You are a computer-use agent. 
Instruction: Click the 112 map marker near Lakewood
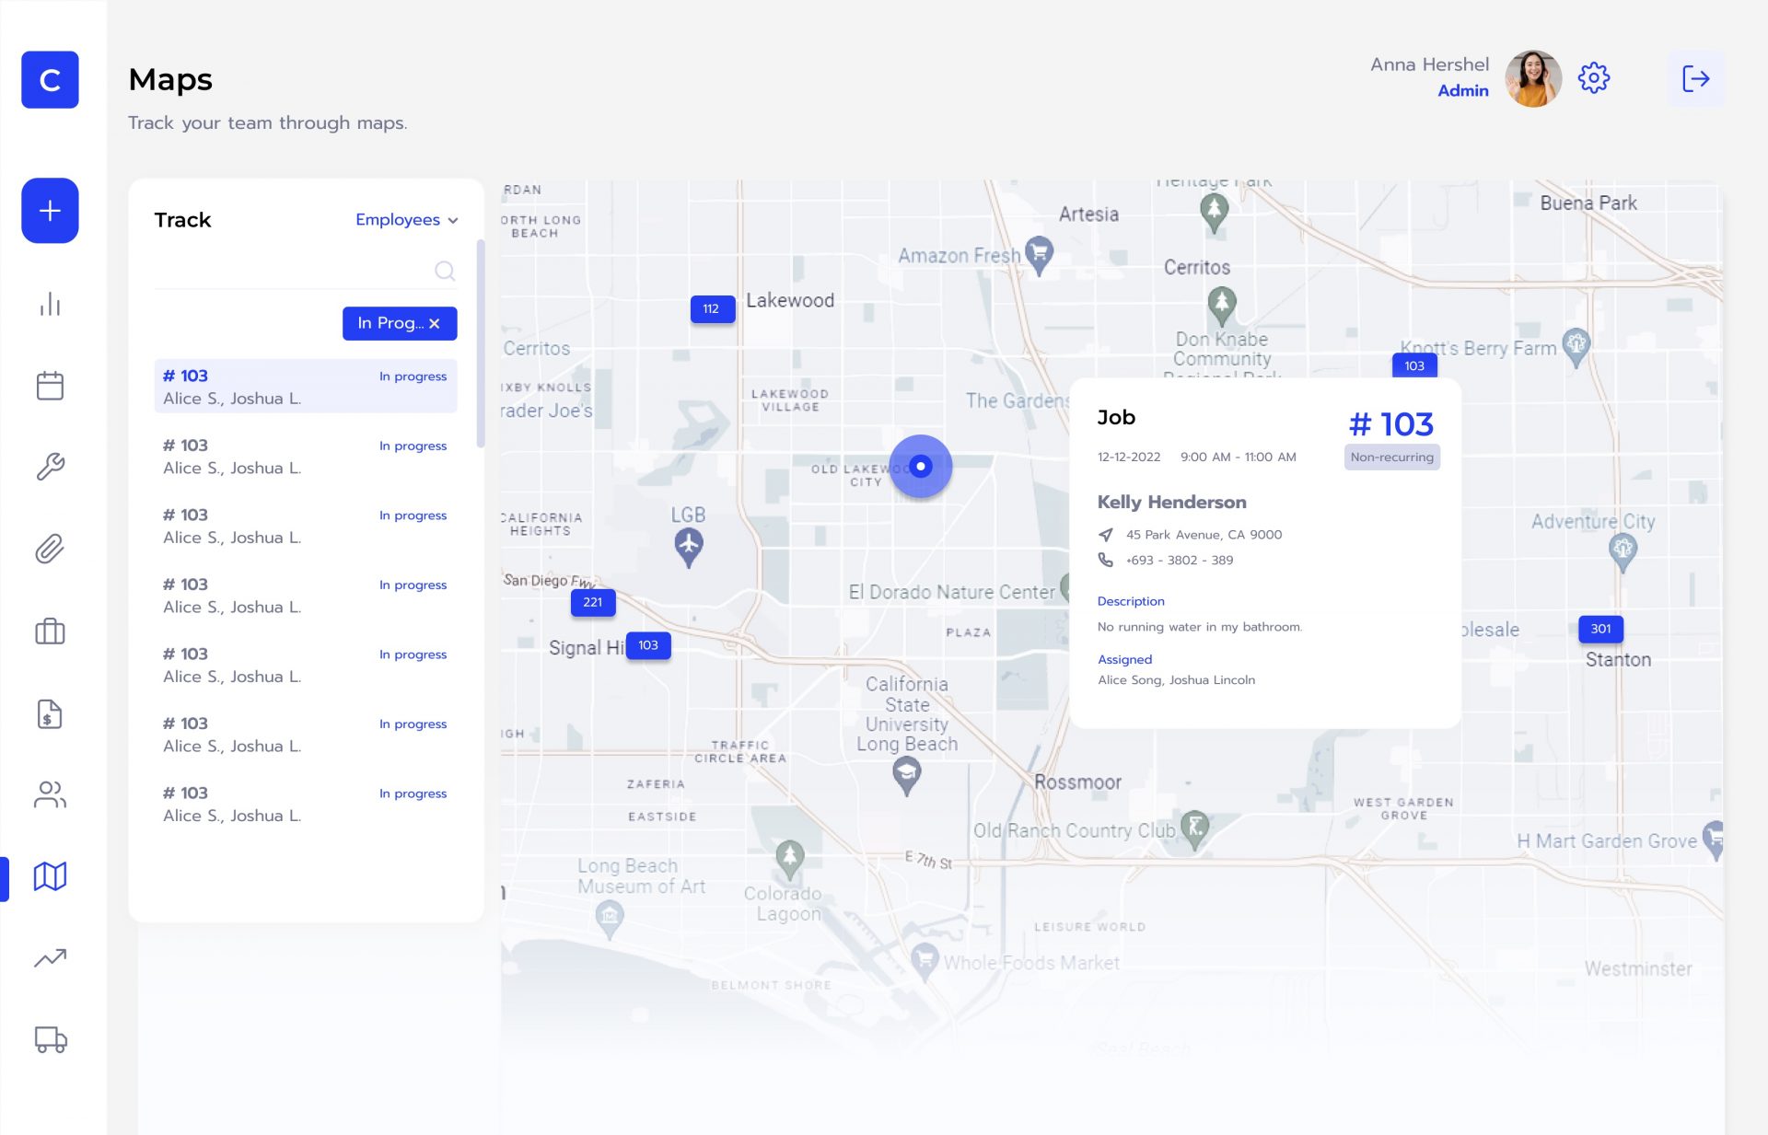(711, 309)
